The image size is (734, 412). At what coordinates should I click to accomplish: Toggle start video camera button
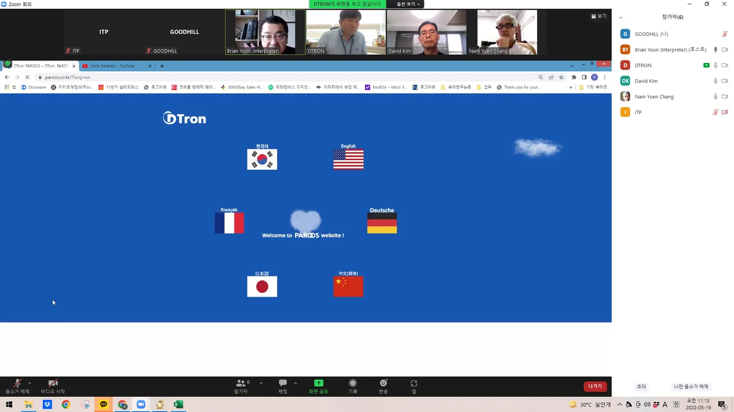(x=53, y=386)
